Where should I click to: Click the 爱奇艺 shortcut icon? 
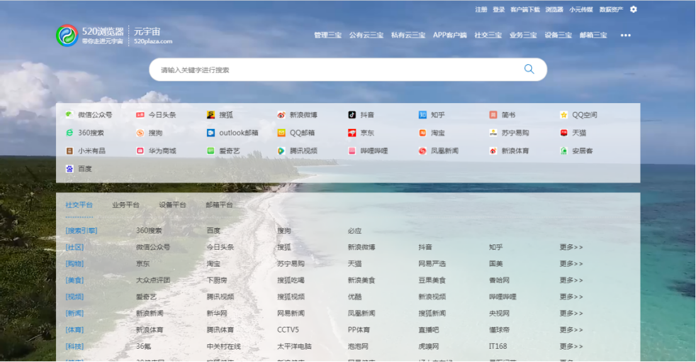[x=211, y=151]
